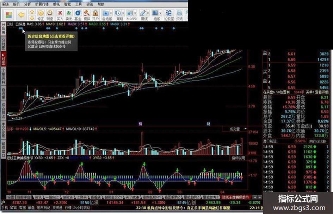Screen dimensions: 333x214
Task: Select the 分时图 sidebar tab
Action: [x=4, y=44]
